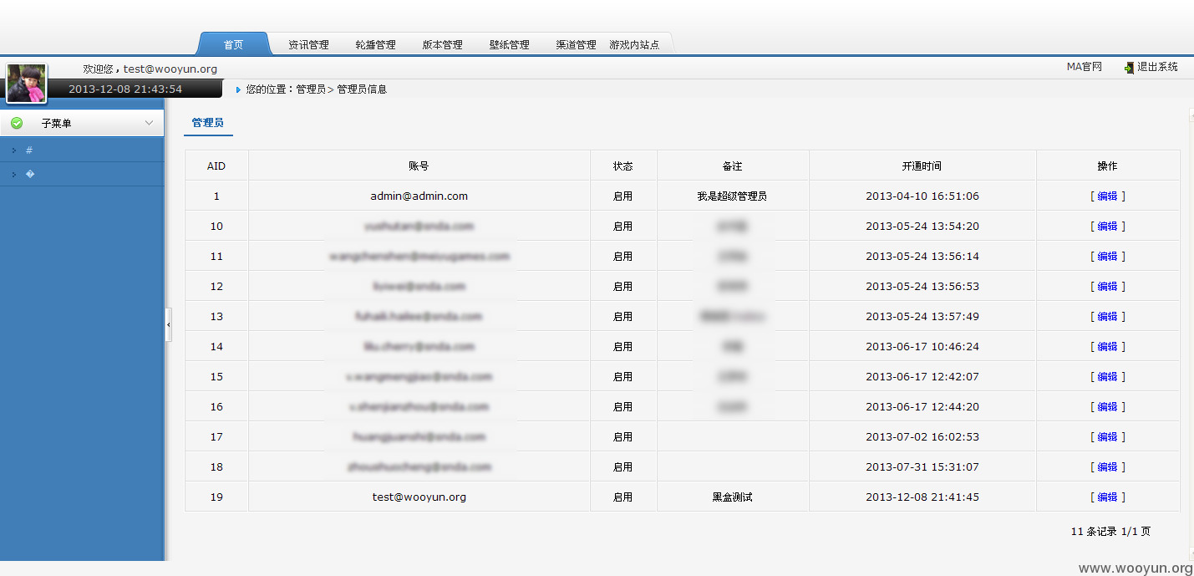Click 编辑 for AID 10
The image size is (1194, 576).
[1107, 227]
